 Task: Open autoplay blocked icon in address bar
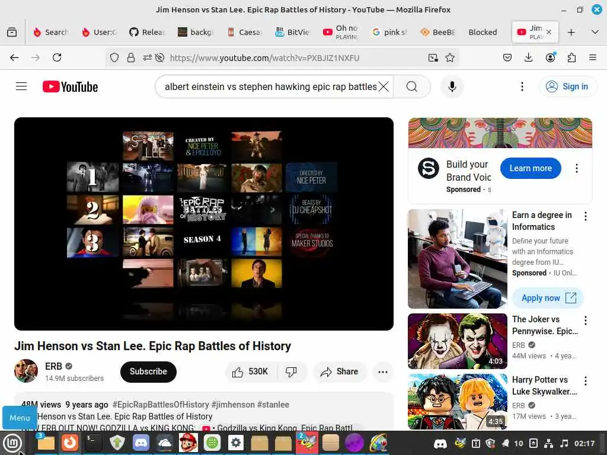pyautogui.click(x=159, y=57)
